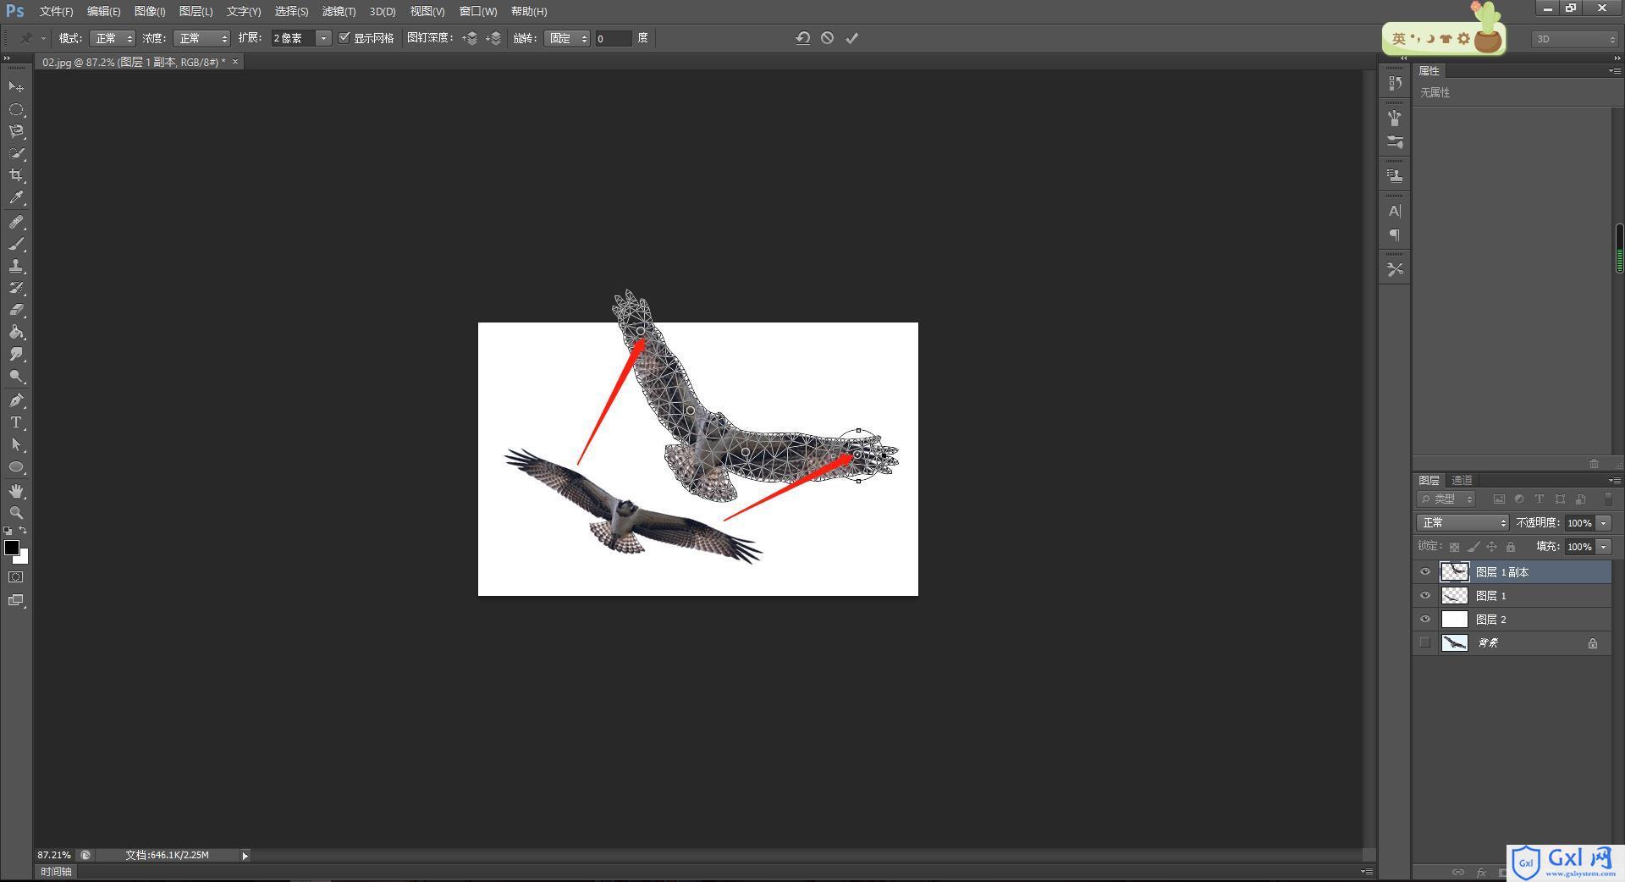This screenshot has height=882, width=1625.
Task: Open the 视图(V) menu
Action: 427,11
